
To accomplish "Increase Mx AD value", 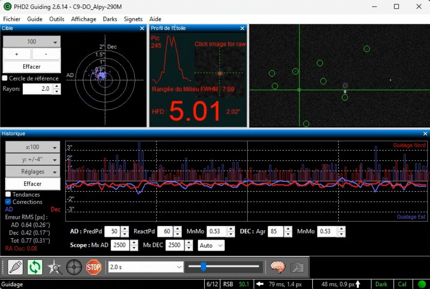I will point(134,243).
